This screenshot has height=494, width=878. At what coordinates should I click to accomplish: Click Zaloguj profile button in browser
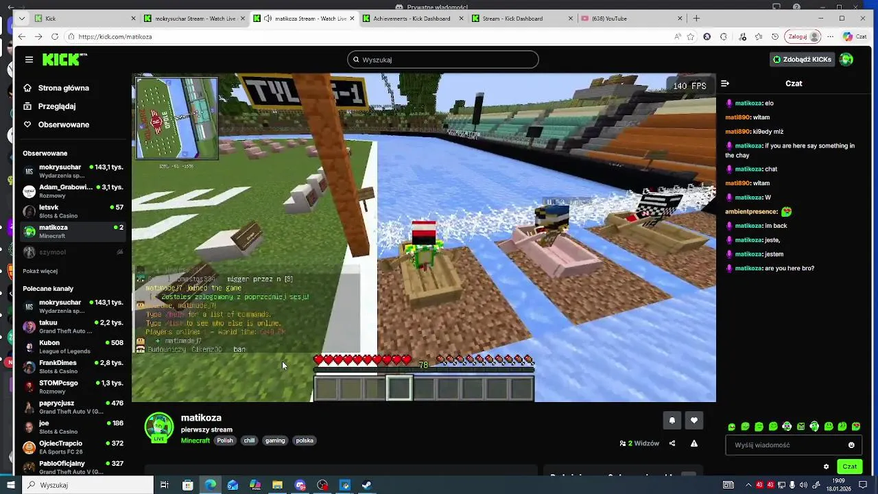[803, 36]
